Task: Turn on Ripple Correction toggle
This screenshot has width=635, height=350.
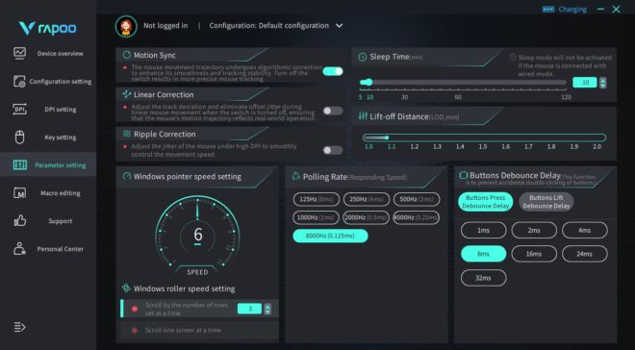Action: pos(333,150)
